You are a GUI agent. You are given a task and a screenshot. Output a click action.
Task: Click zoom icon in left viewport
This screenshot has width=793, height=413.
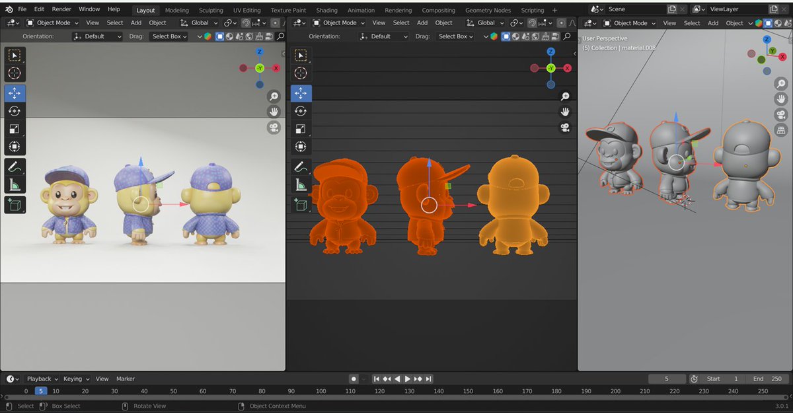coord(274,96)
